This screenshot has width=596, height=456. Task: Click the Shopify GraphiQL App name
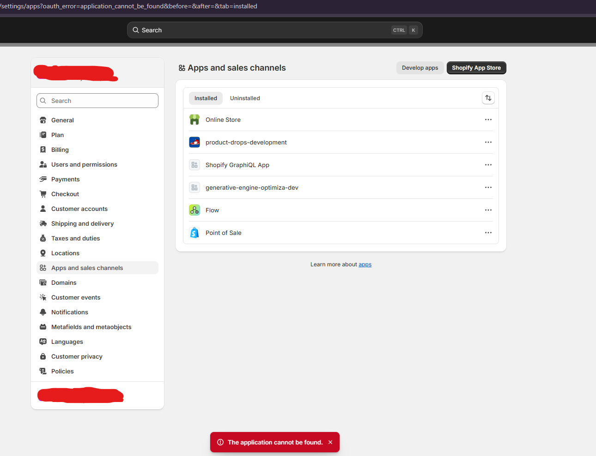point(237,165)
